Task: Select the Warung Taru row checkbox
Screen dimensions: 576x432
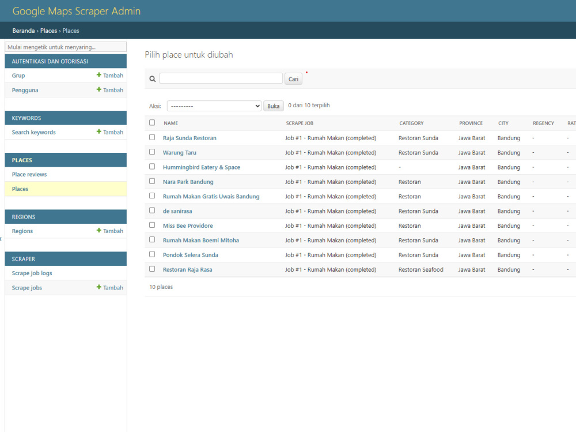Action: (x=152, y=152)
